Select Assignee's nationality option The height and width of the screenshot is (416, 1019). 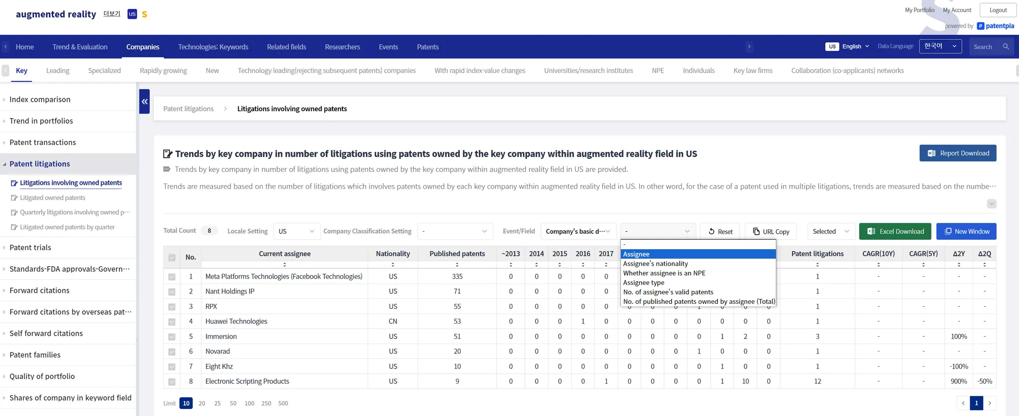point(698,264)
